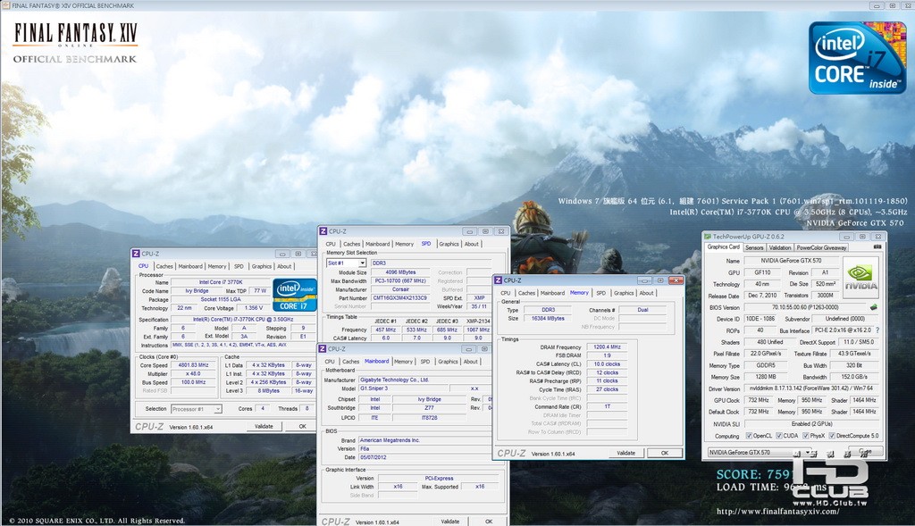Click the Memory Size value 16384 MBytes

(x=548, y=319)
